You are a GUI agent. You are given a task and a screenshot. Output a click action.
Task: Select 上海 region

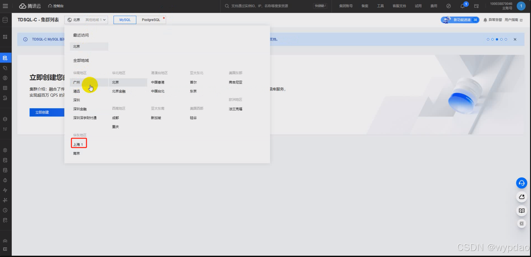coord(79,144)
